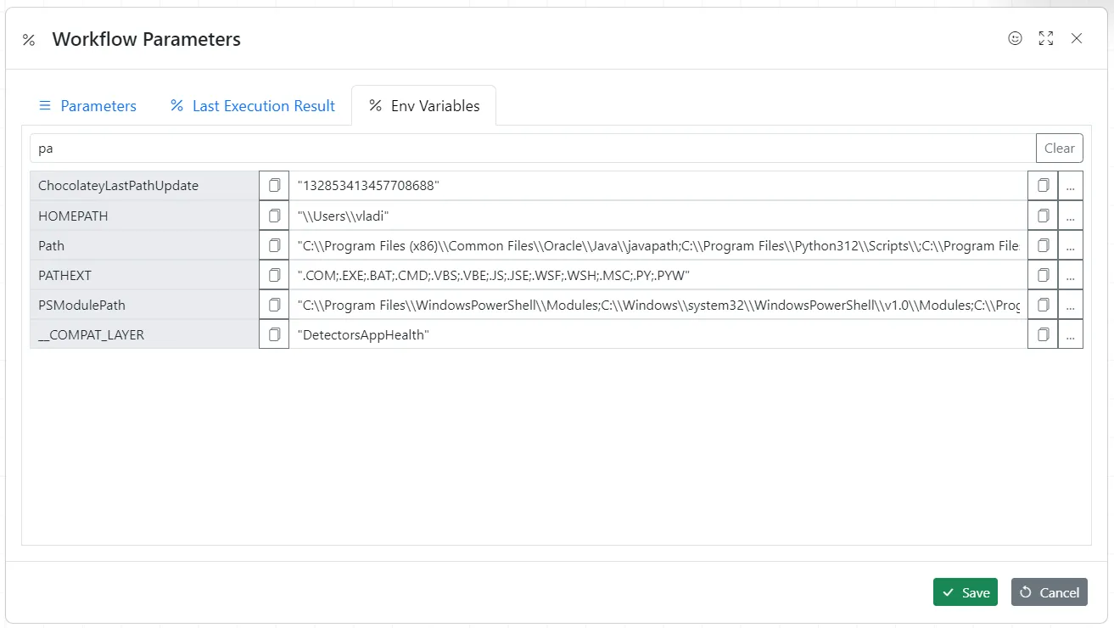Copy the __COMPAT_LAYER variable name
The height and width of the screenshot is (628, 1114).
[274, 334]
